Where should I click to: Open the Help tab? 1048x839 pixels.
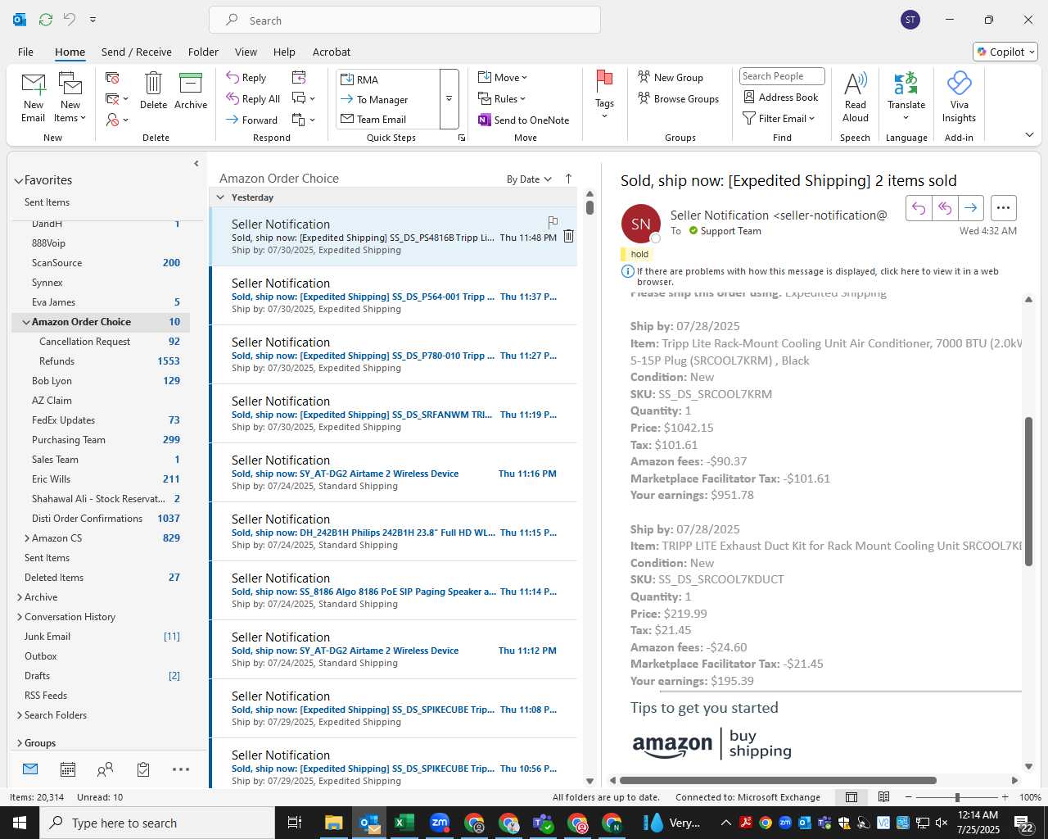(284, 52)
